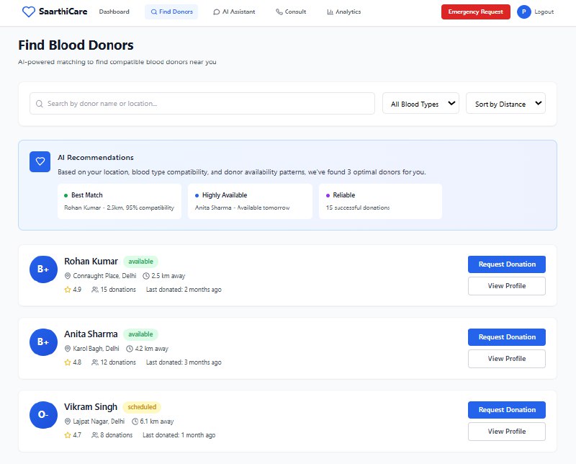This screenshot has width=576, height=464.
Task: Open the Sort by Distance dropdown
Action: coord(505,103)
